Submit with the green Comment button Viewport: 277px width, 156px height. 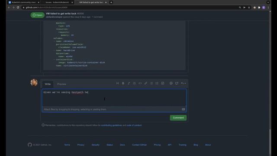coord(178,118)
